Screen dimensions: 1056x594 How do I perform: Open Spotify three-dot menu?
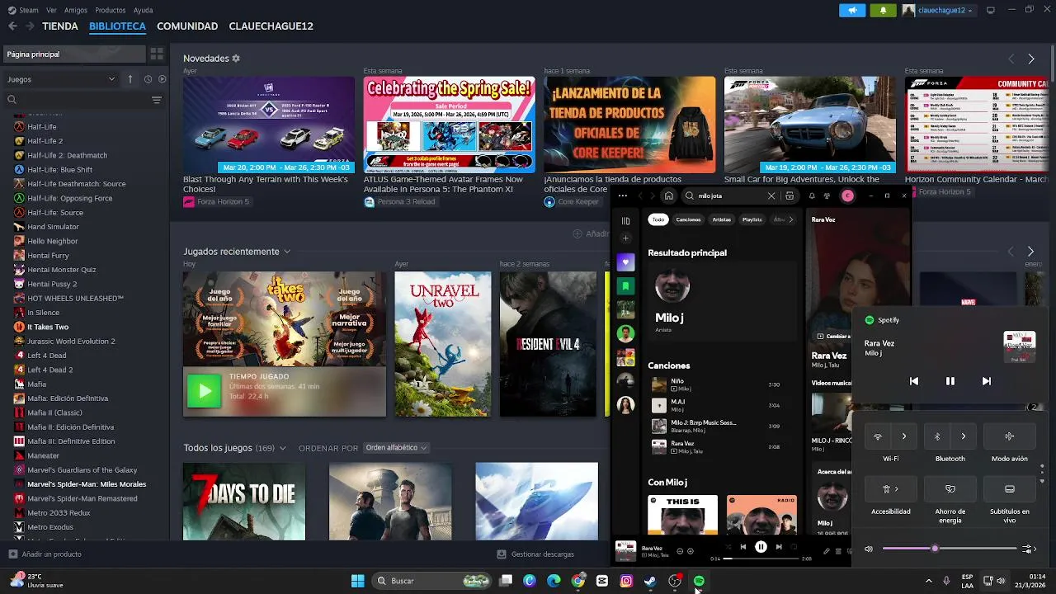click(x=622, y=196)
